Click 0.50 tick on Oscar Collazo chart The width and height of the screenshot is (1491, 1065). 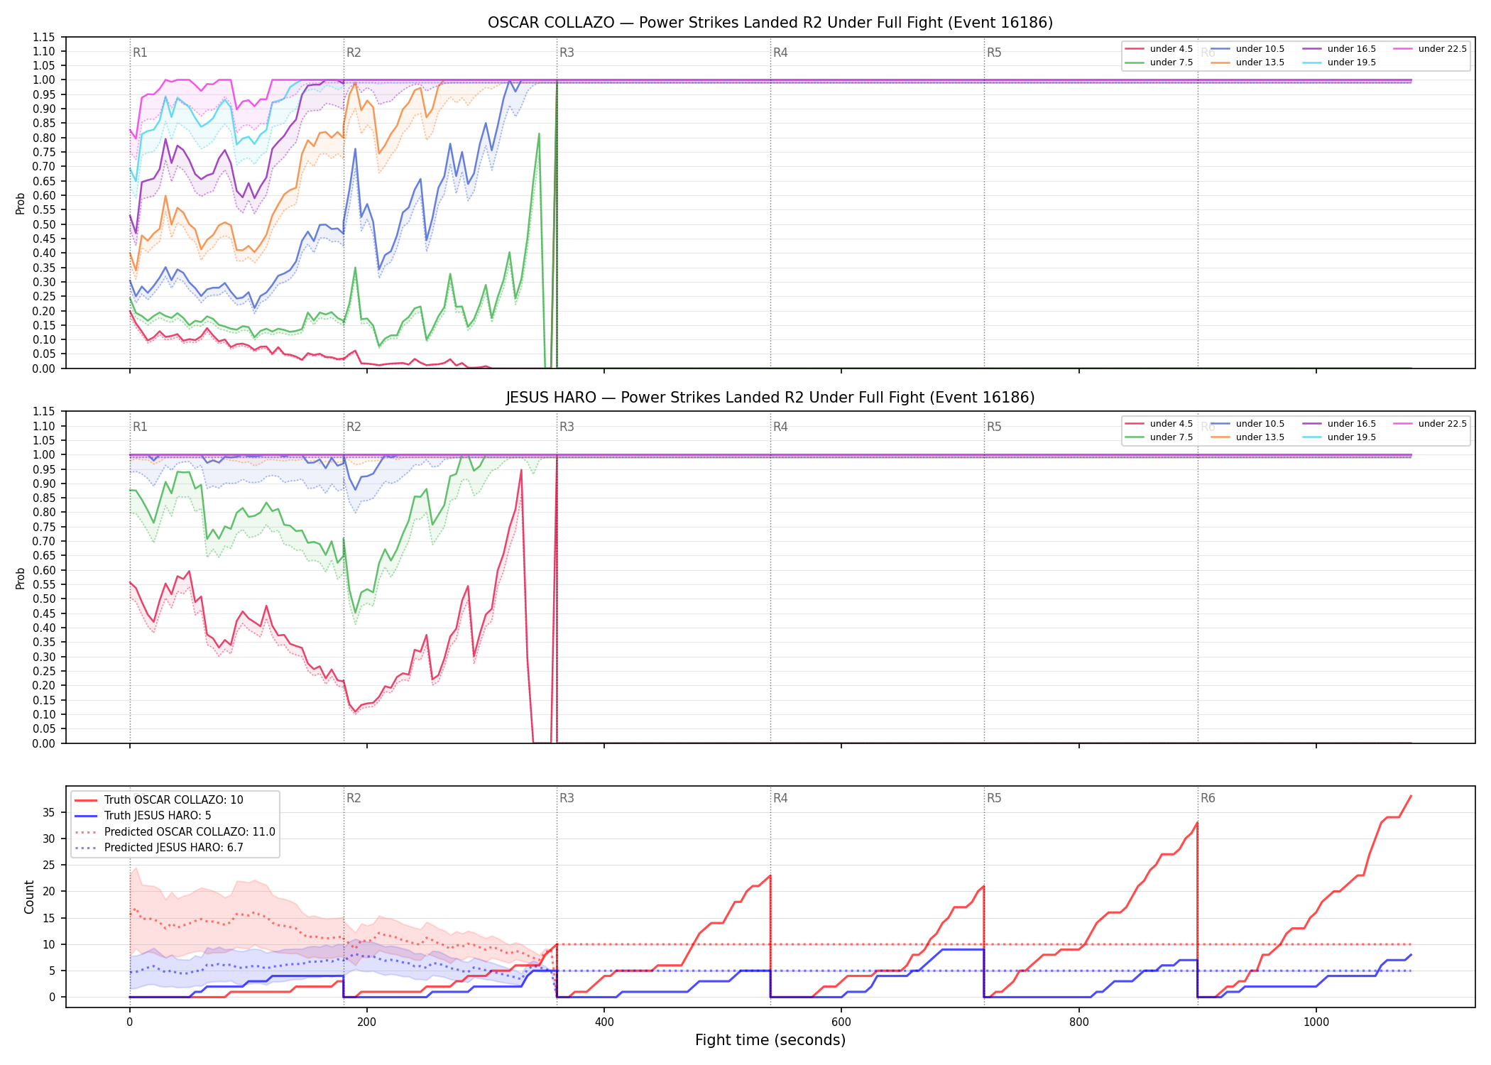[x=44, y=224]
